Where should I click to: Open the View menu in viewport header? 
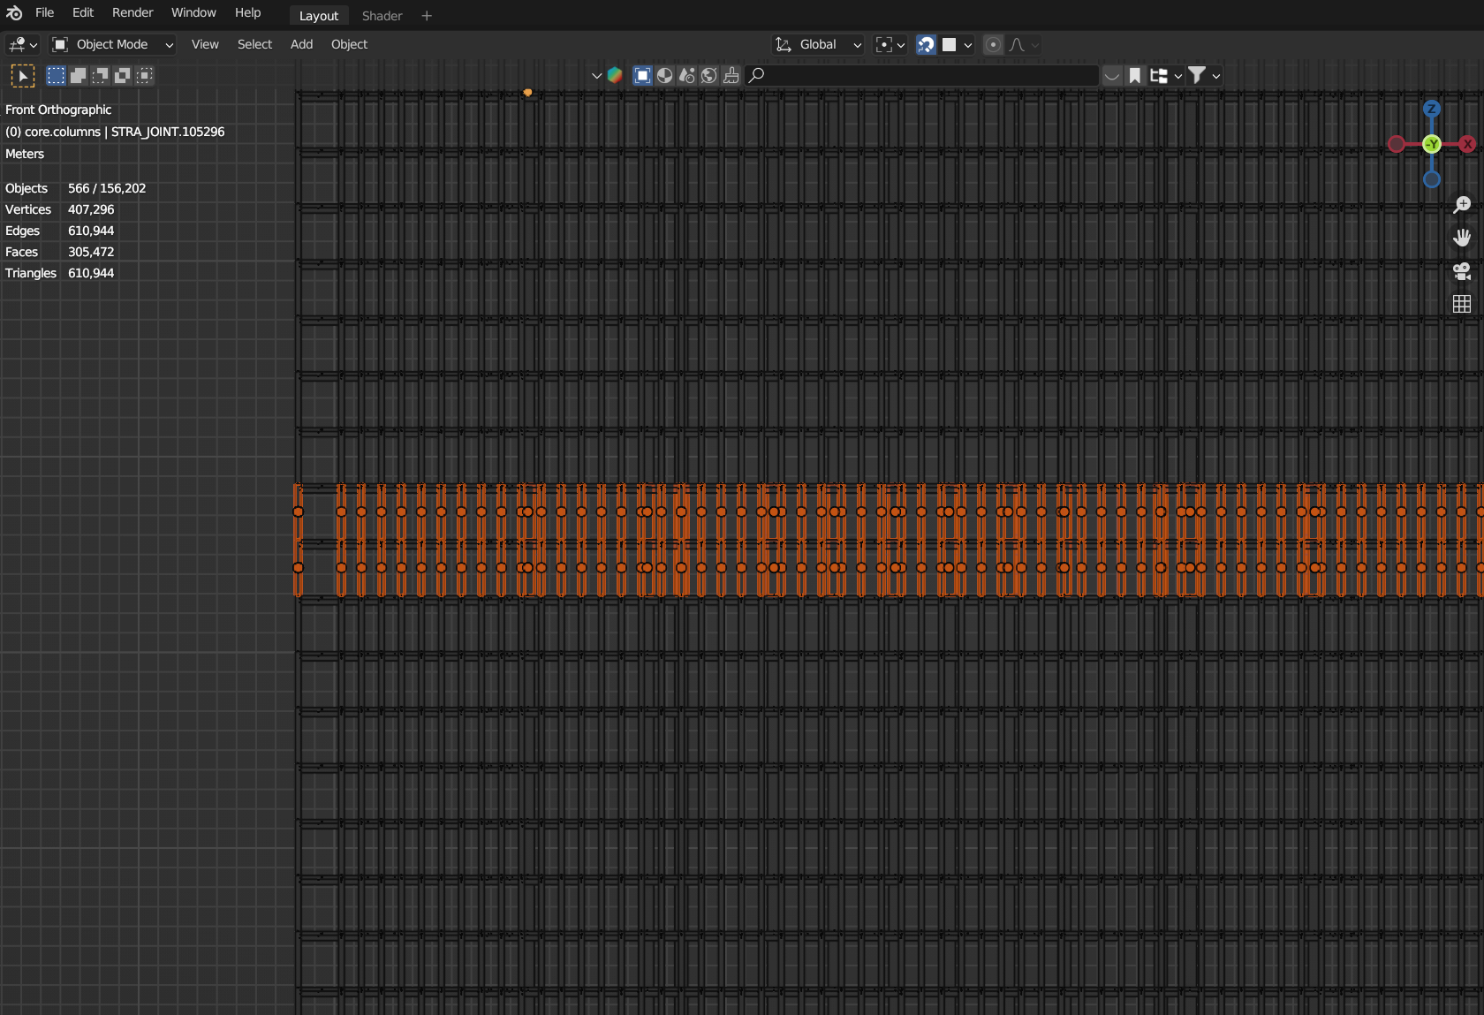205,44
